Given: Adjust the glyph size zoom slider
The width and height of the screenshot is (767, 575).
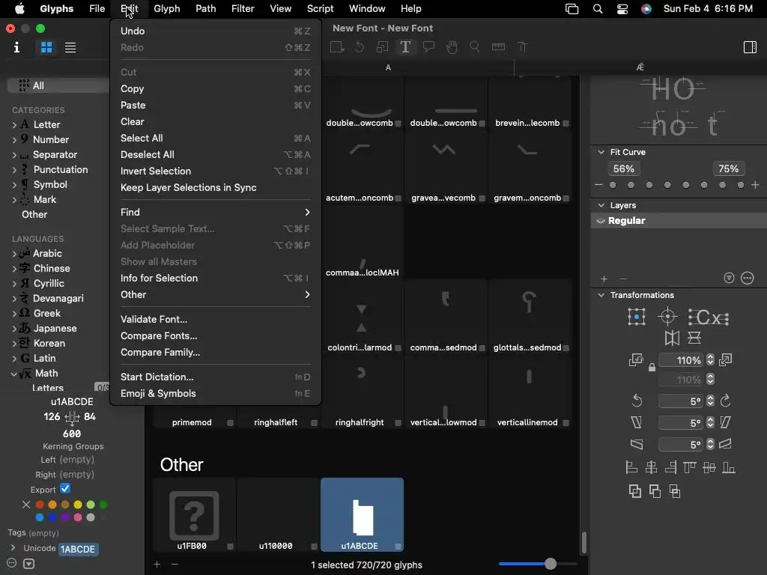Looking at the screenshot, I should click(551, 564).
